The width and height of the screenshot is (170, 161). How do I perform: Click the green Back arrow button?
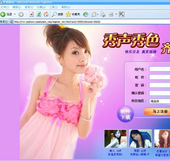click(3, 14)
